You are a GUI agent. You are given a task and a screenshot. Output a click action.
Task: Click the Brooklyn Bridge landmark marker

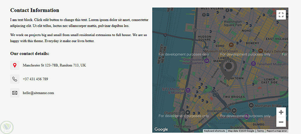[234, 110]
